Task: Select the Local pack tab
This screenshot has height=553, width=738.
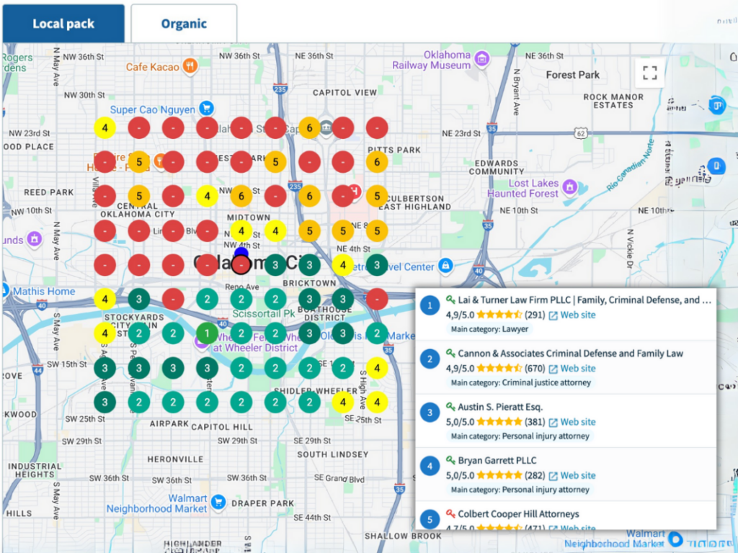Action: (x=63, y=24)
